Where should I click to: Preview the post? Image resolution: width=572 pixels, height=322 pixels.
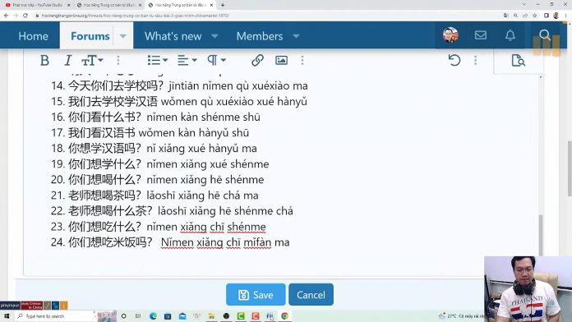coord(518,60)
